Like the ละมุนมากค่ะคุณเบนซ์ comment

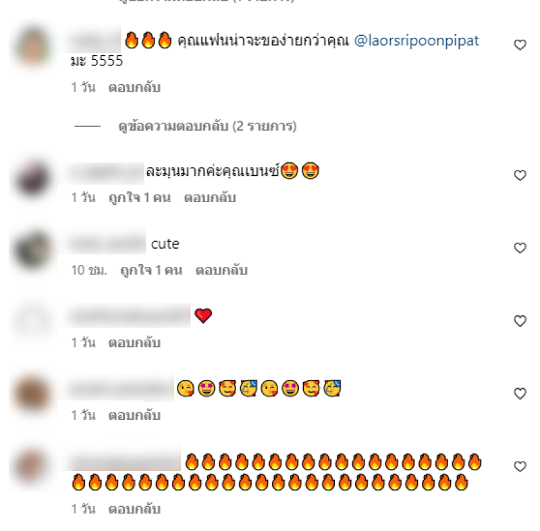tap(520, 175)
